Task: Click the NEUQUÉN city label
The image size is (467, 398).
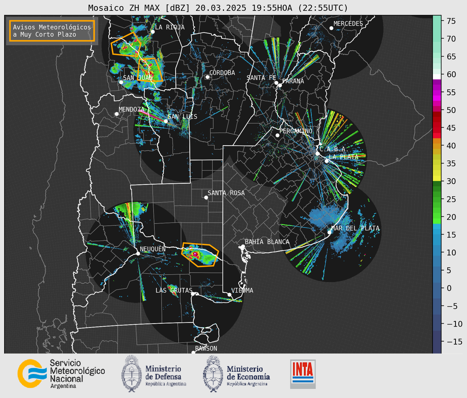Action: pyautogui.click(x=153, y=249)
